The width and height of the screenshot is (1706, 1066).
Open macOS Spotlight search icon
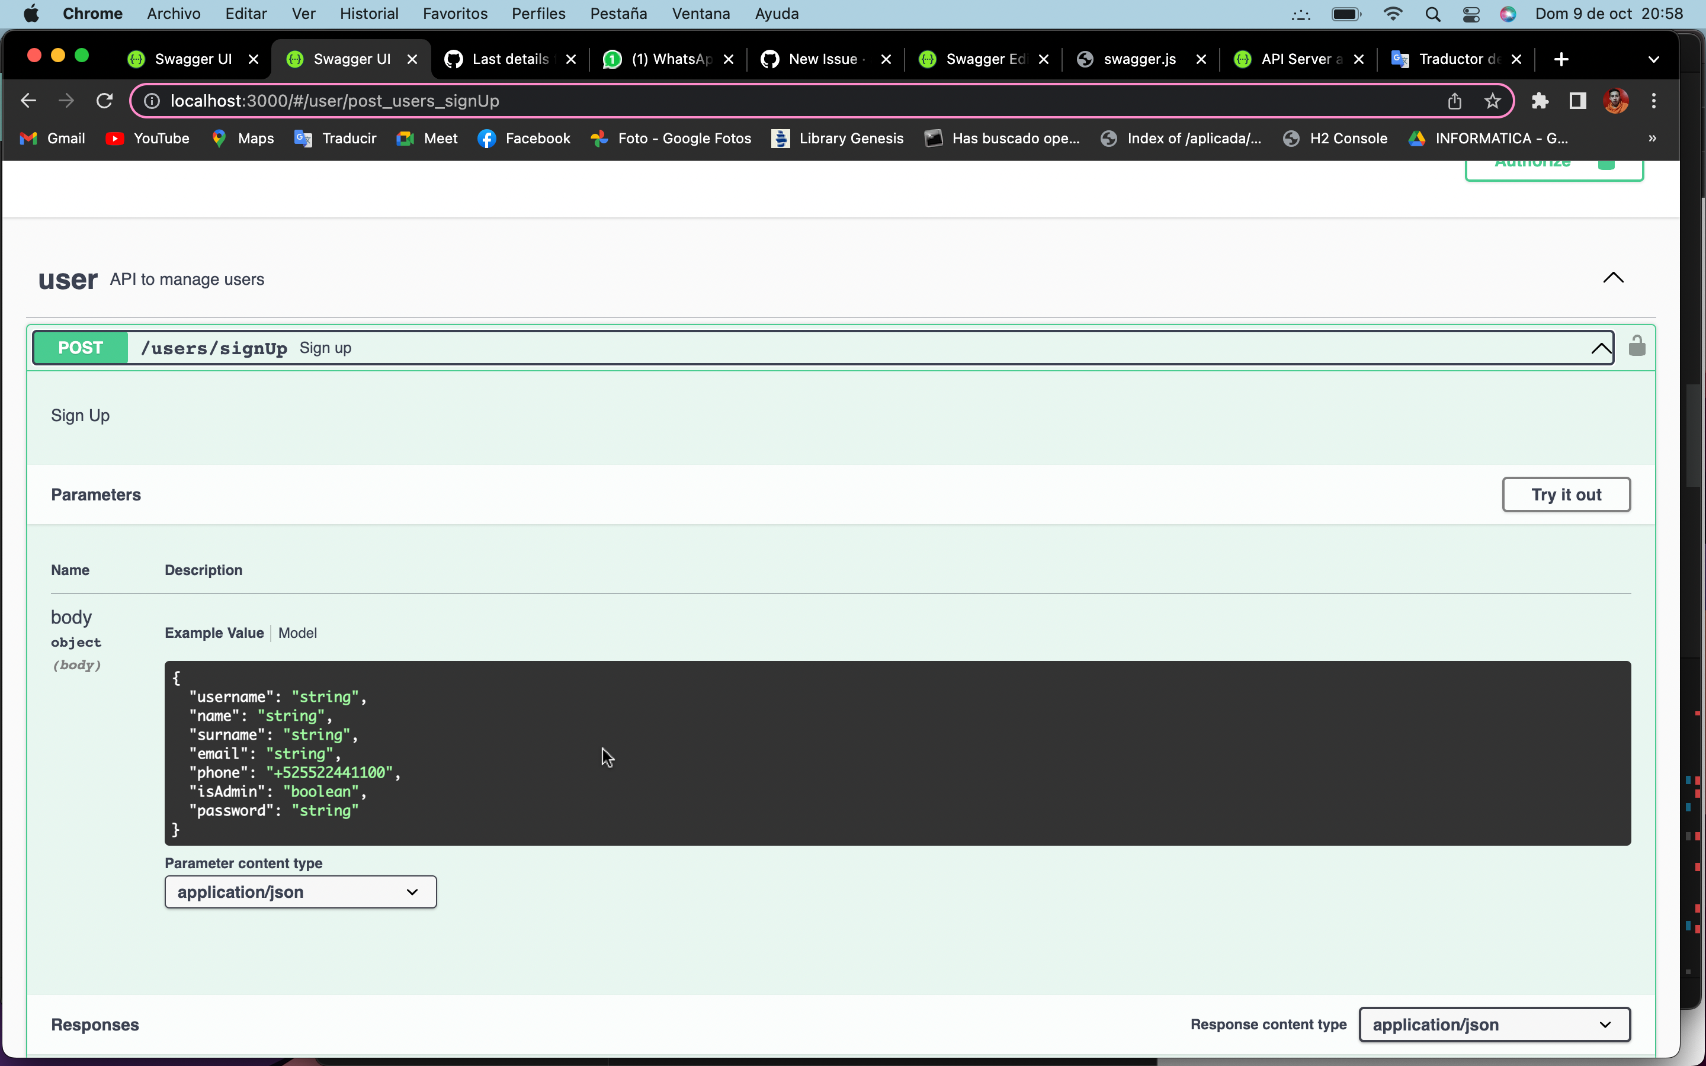pyautogui.click(x=1432, y=14)
